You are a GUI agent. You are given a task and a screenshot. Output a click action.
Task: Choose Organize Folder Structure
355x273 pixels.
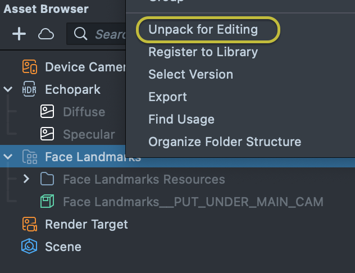tap(225, 142)
